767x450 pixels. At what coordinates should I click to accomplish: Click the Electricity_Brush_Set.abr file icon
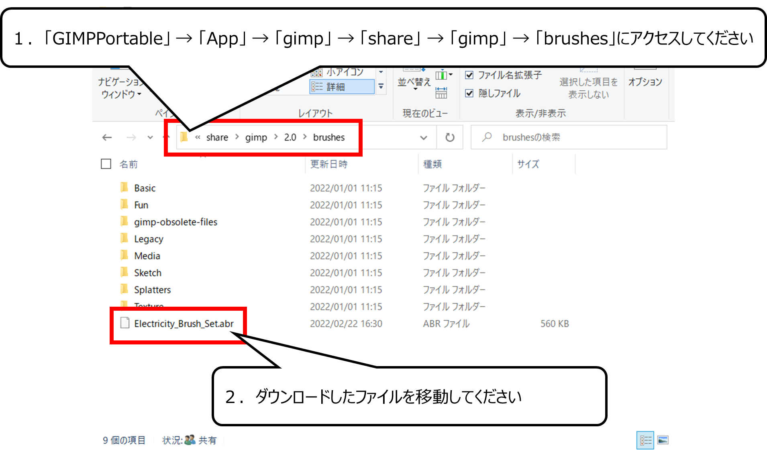pyautogui.click(x=125, y=323)
